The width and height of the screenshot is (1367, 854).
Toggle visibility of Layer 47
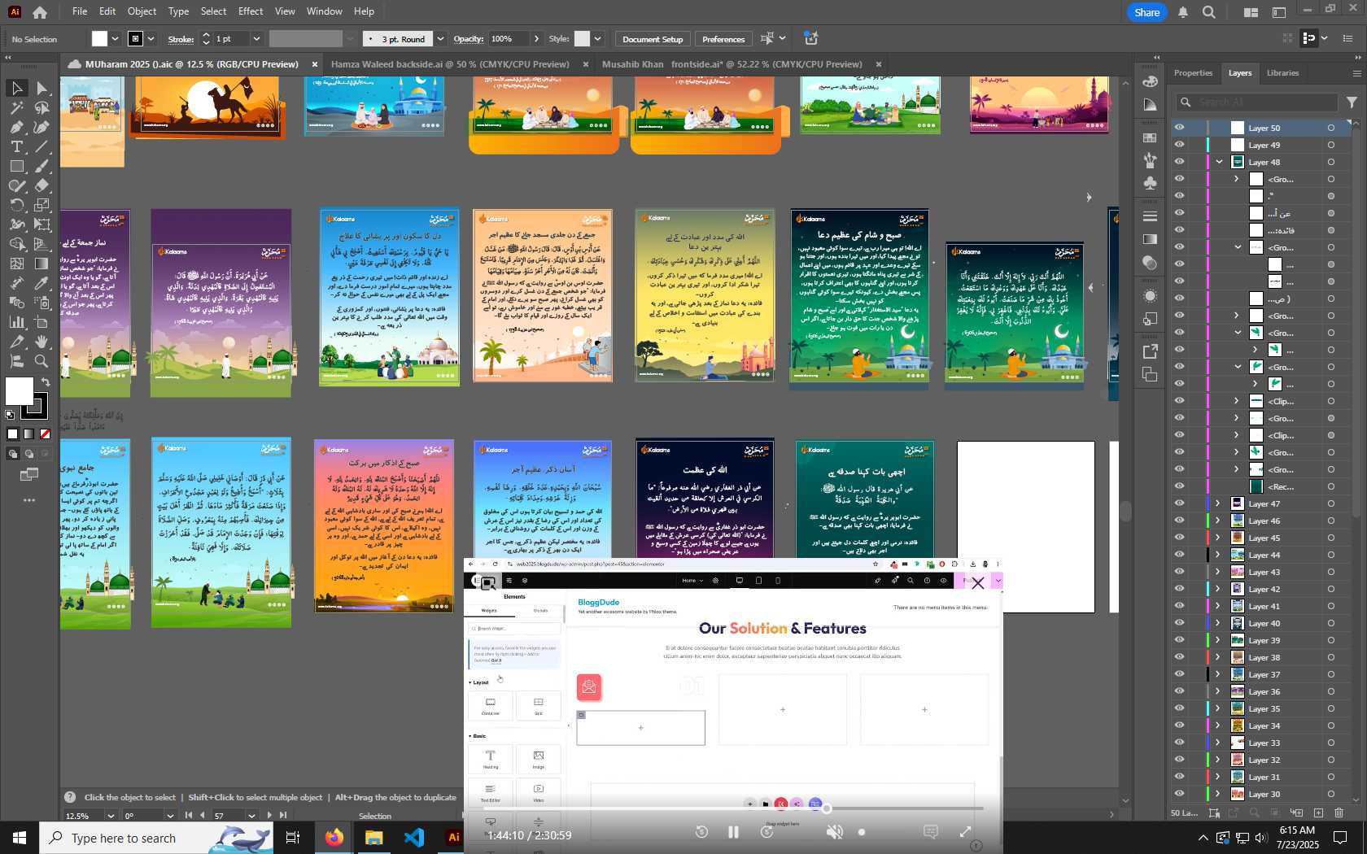pos(1179,503)
